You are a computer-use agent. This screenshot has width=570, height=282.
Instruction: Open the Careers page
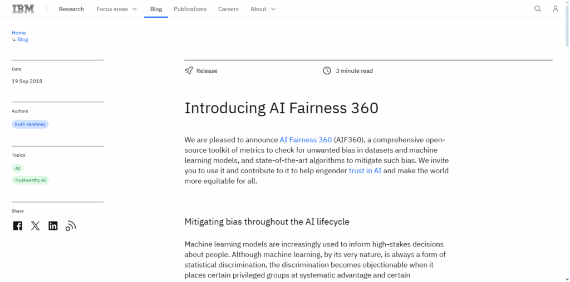(228, 9)
